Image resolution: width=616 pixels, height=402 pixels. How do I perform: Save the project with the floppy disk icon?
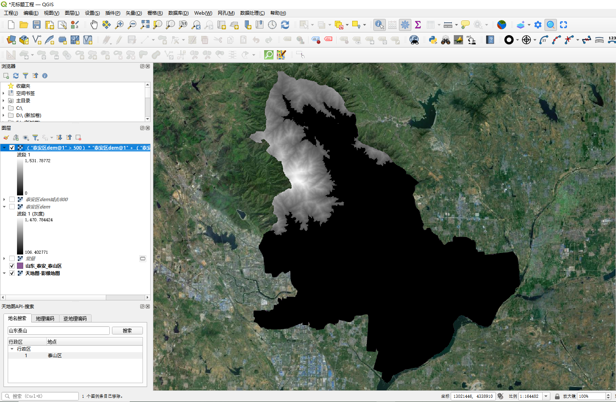37,25
